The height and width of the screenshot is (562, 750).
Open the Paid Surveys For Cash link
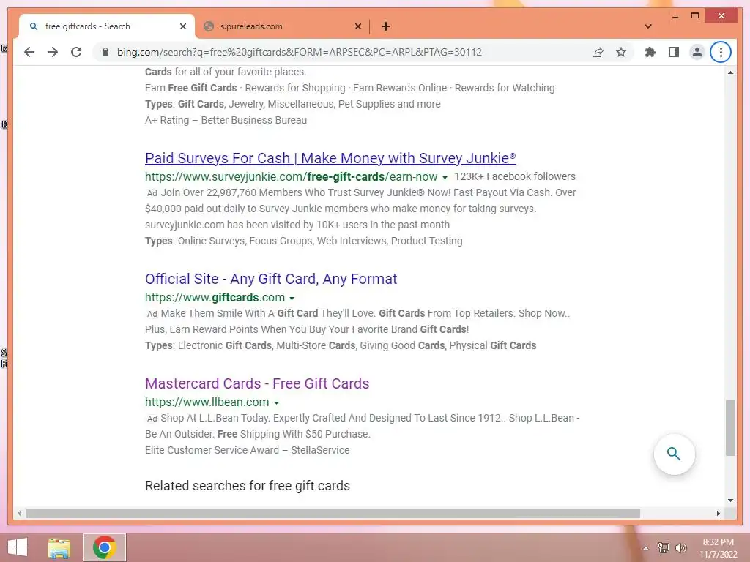330,158
